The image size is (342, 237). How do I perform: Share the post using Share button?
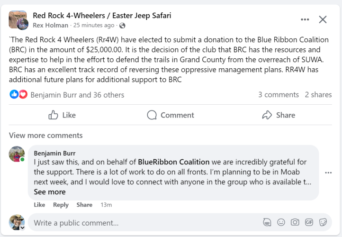click(279, 115)
